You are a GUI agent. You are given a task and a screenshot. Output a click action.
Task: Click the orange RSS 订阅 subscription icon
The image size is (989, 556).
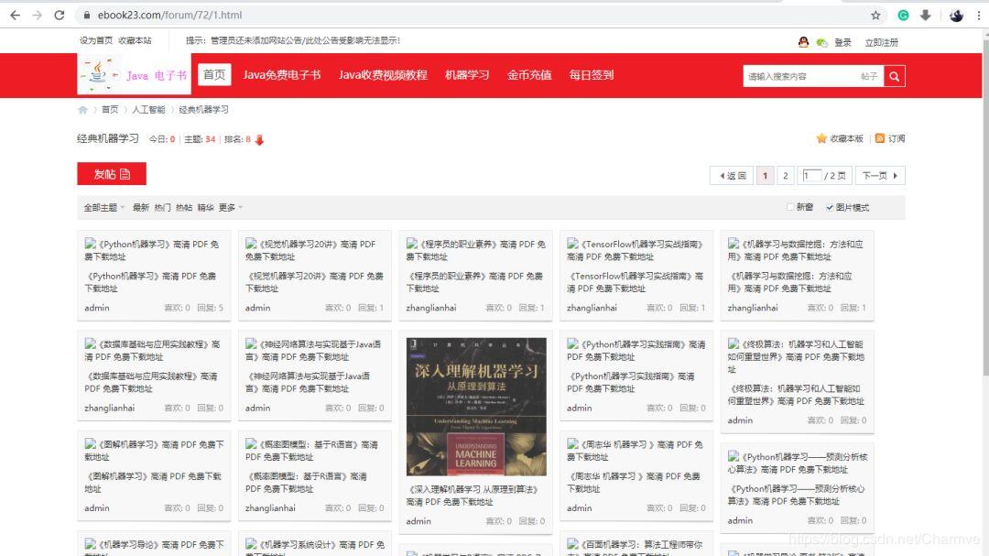pyautogui.click(x=878, y=137)
